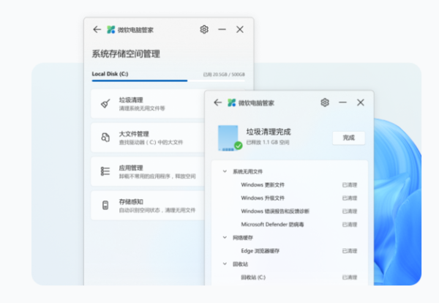Open the 垃圾清理 menu entry
This screenshot has height=303, width=439.
pyautogui.click(x=146, y=104)
